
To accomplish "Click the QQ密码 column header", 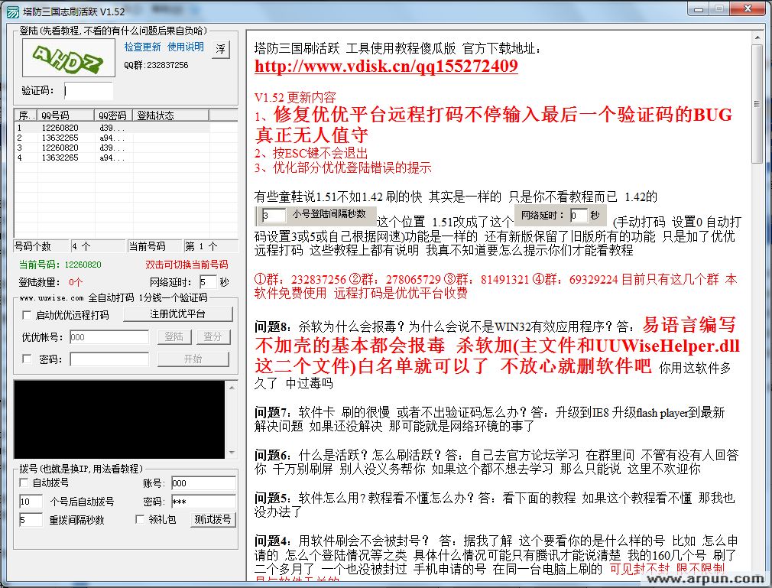I will click(x=113, y=115).
